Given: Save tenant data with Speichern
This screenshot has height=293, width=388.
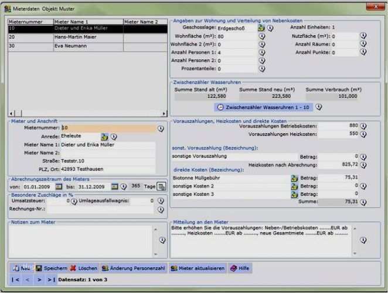Looking at the screenshot, I should [52, 268].
